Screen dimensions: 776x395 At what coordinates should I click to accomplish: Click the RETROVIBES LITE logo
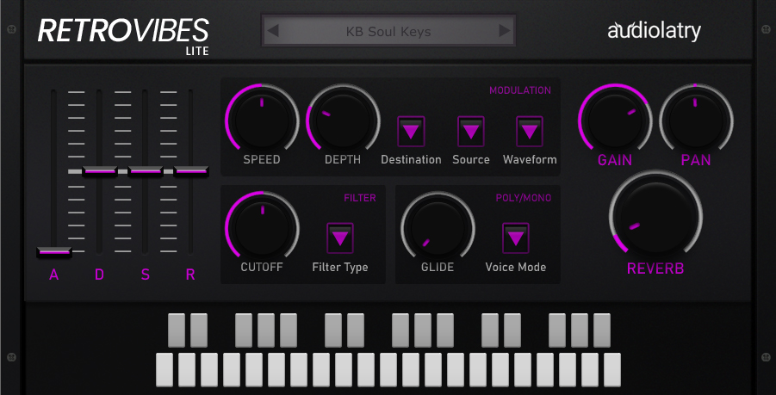pyautogui.click(x=123, y=36)
